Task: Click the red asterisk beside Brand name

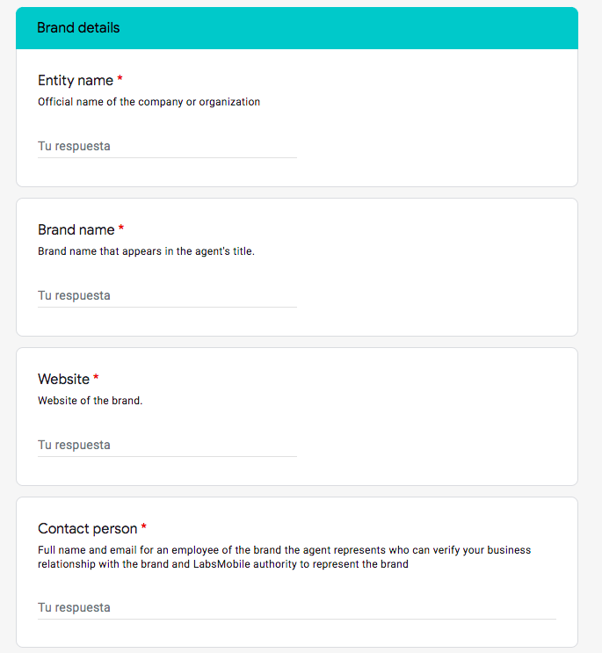Action: [x=121, y=228]
